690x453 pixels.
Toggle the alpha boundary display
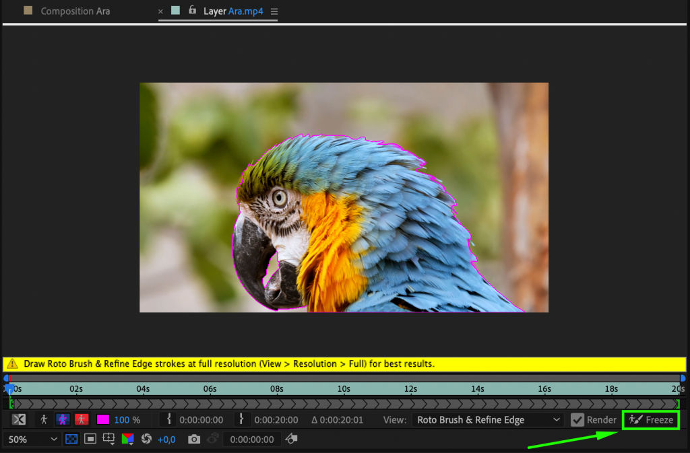click(x=62, y=419)
